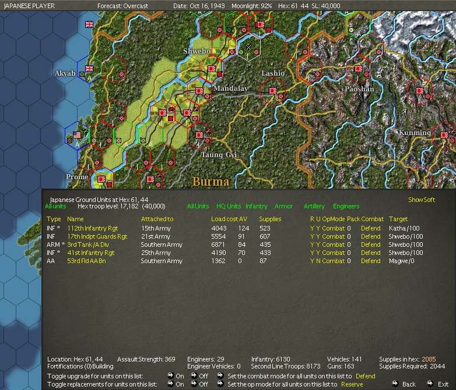Filter list to Artillery
The width and height of the screenshot is (456, 390).
314,206
